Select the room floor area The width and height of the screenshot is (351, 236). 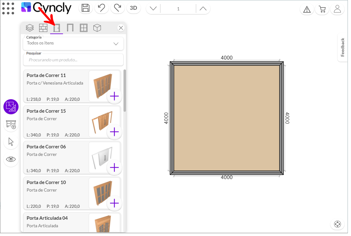[x=227, y=118]
